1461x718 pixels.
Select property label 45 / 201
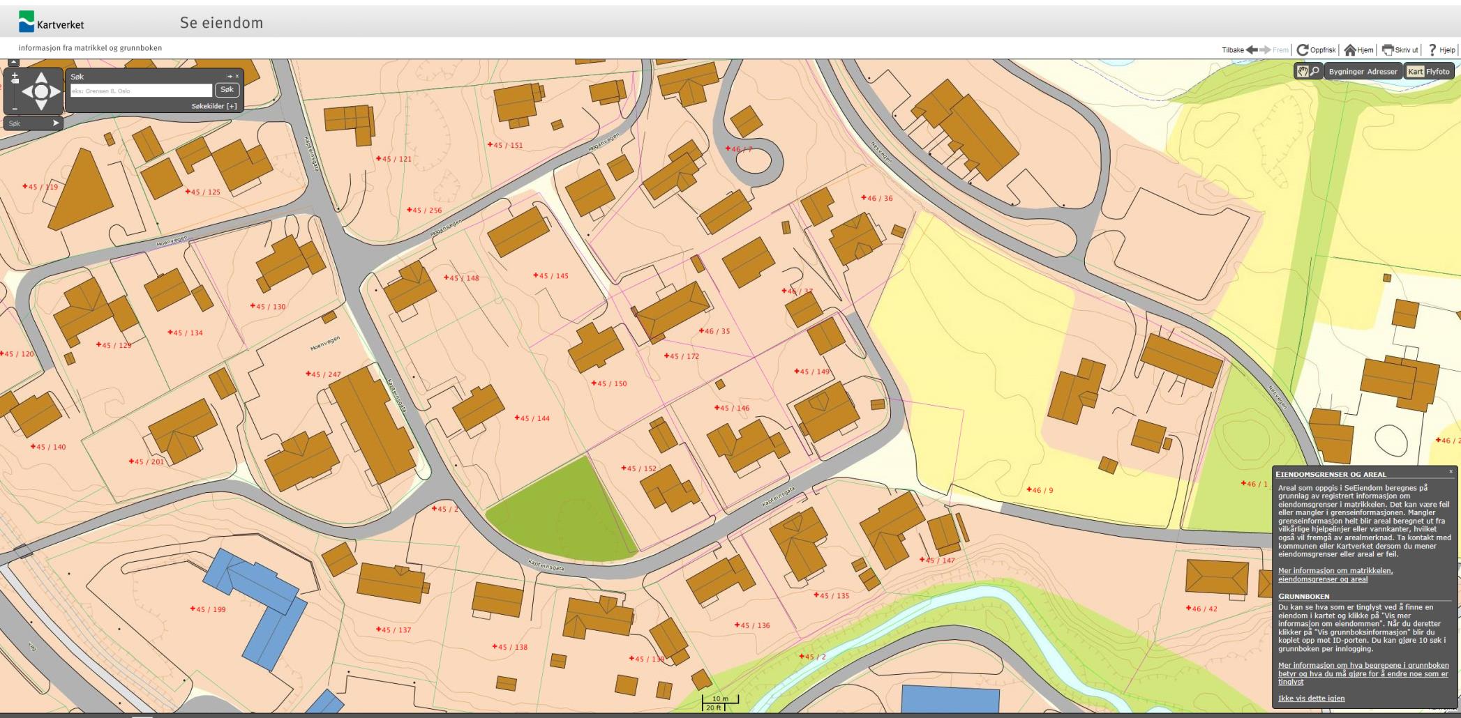[147, 461]
